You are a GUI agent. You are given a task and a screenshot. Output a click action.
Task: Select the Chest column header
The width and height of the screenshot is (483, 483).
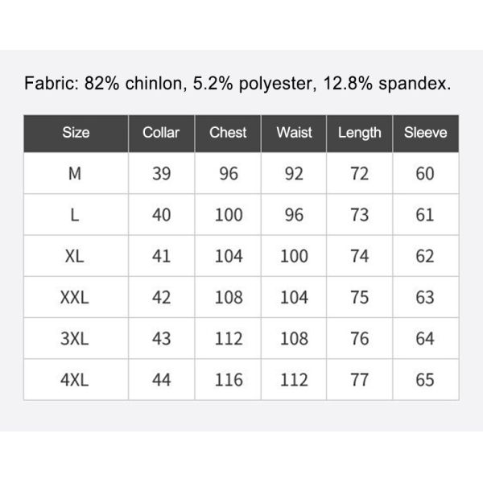[x=228, y=133]
